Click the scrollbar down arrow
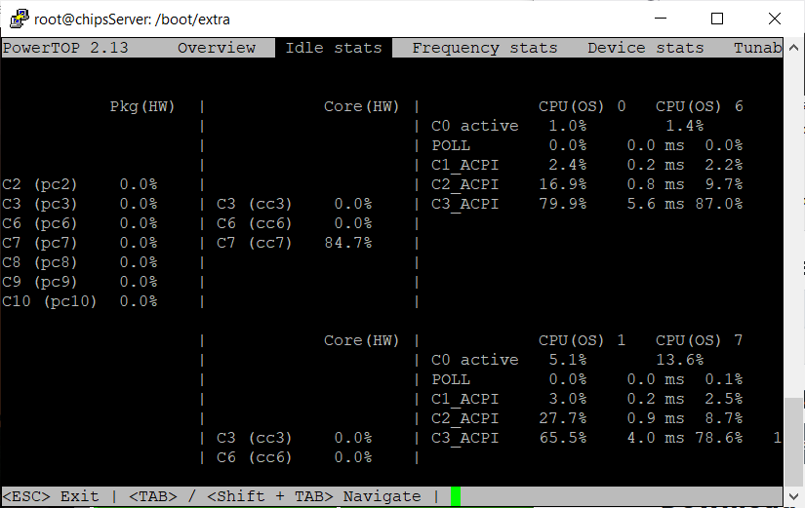Viewport: 805px width, 508px height. (x=793, y=496)
